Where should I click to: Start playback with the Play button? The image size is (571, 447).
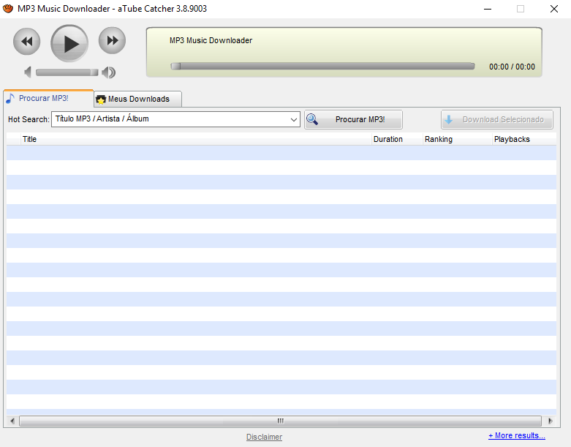click(69, 43)
